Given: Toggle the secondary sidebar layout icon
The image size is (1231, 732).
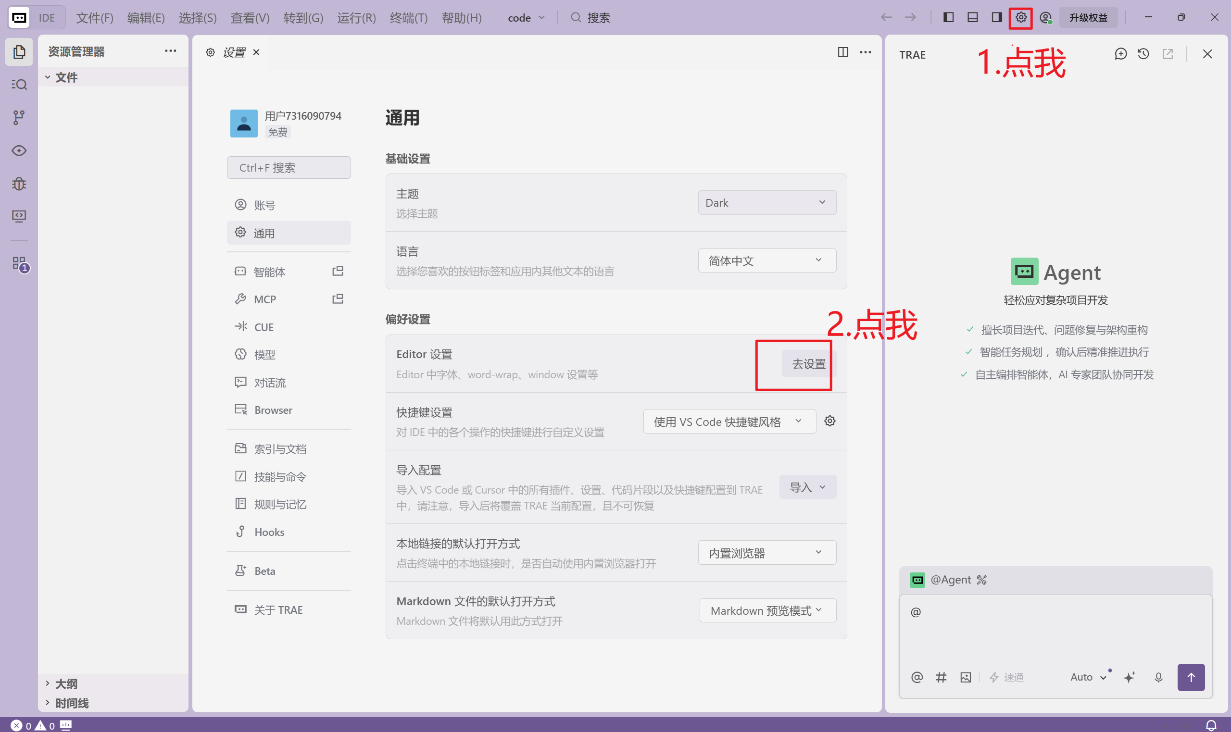Looking at the screenshot, I should click(x=997, y=18).
